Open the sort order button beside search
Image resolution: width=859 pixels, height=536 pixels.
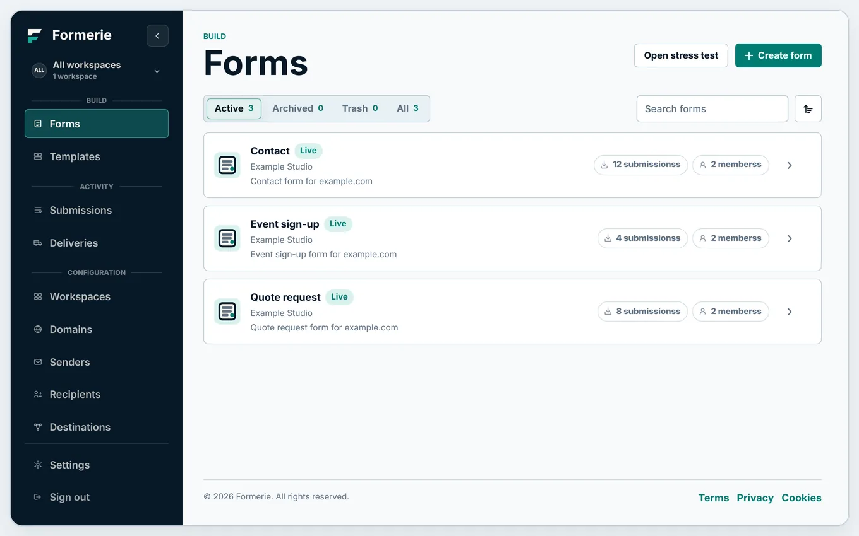click(808, 109)
